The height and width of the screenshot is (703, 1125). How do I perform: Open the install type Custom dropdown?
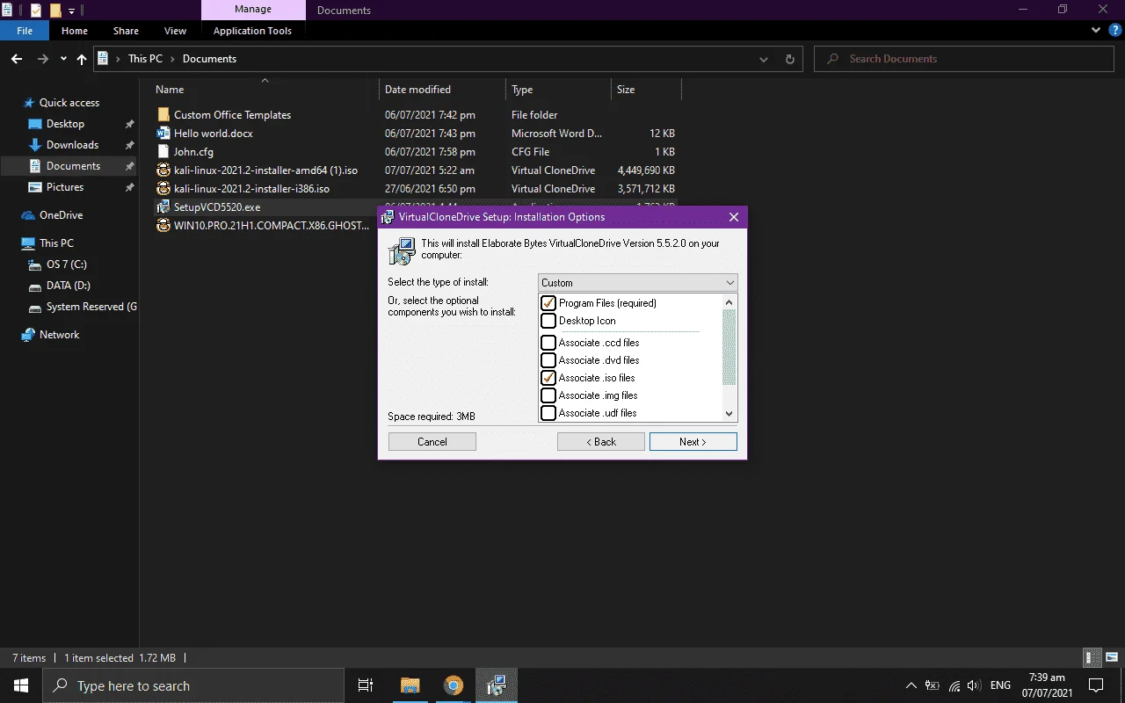(x=638, y=283)
